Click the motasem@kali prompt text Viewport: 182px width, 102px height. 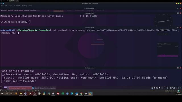click(8, 30)
